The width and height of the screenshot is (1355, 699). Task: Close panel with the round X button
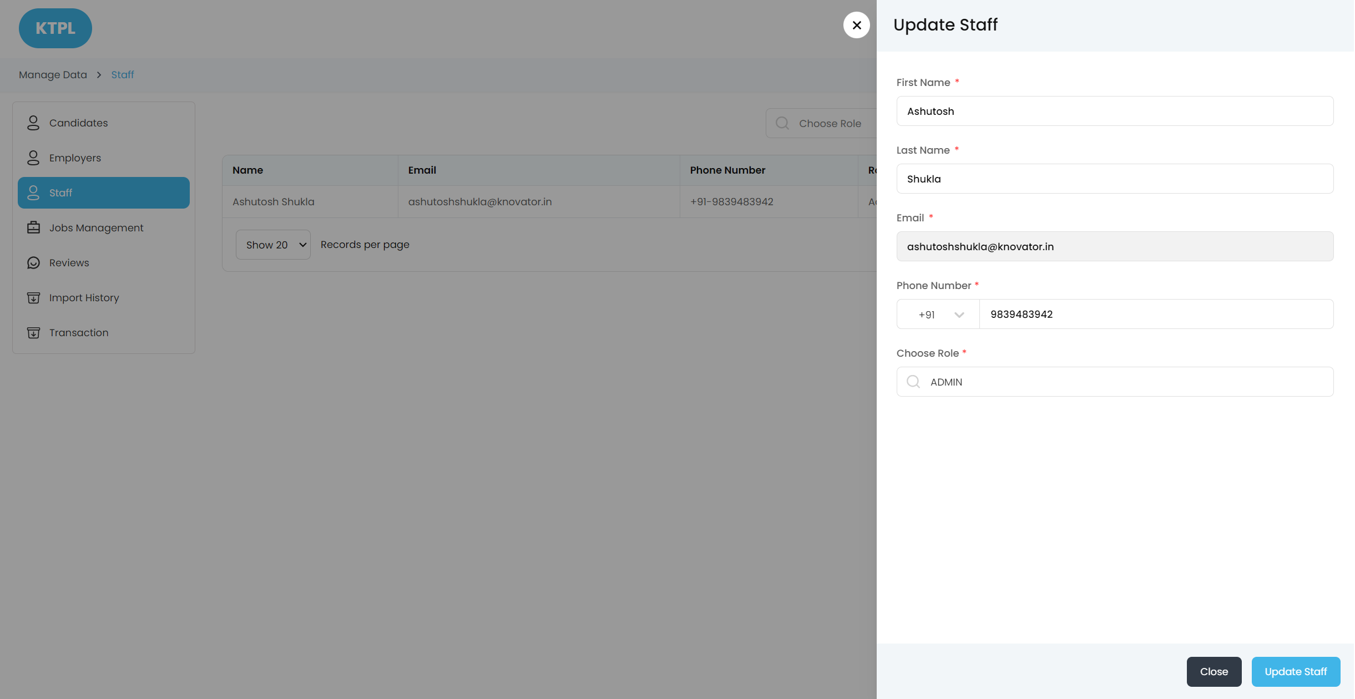pyautogui.click(x=856, y=25)
